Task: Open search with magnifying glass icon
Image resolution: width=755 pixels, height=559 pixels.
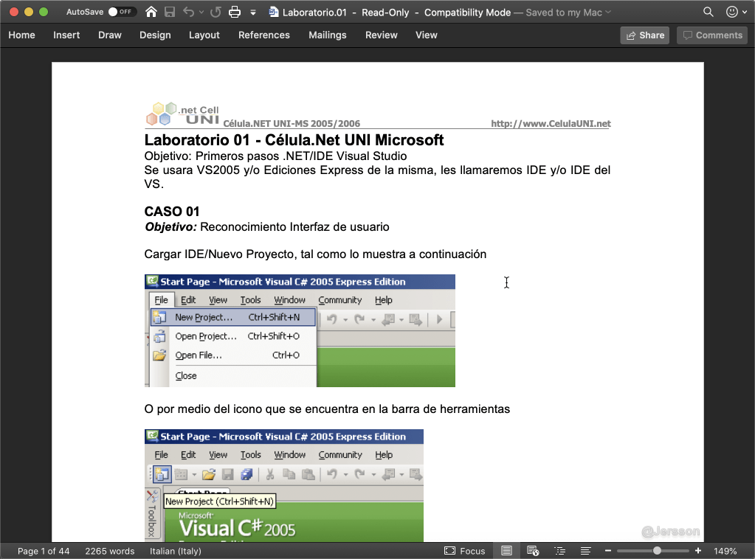Action: pos(709,12)
